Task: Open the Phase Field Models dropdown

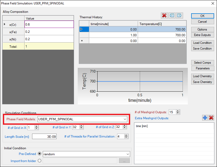Action: tap(125, 119)
